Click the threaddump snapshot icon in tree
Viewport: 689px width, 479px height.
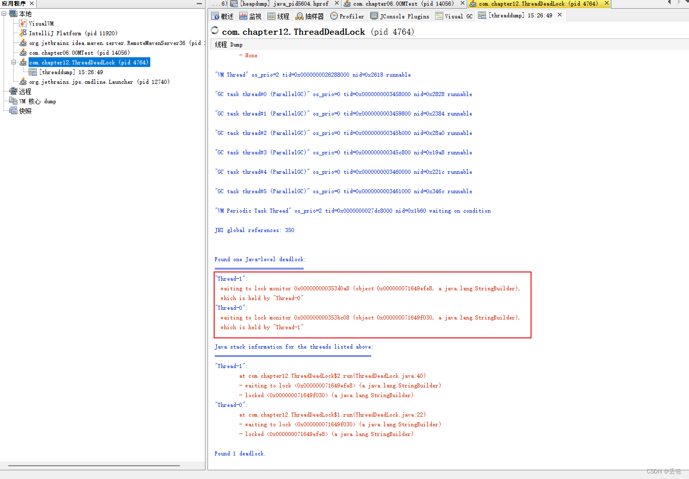(33, 72)
